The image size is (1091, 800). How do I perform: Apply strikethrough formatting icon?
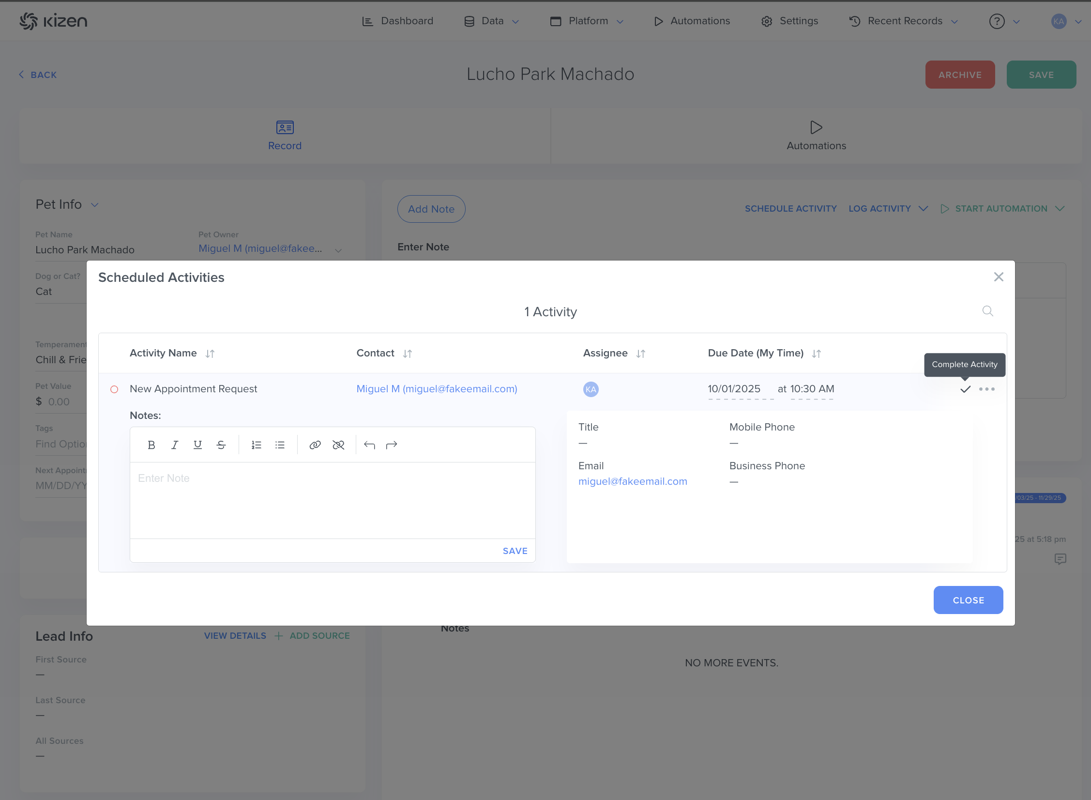221,445
